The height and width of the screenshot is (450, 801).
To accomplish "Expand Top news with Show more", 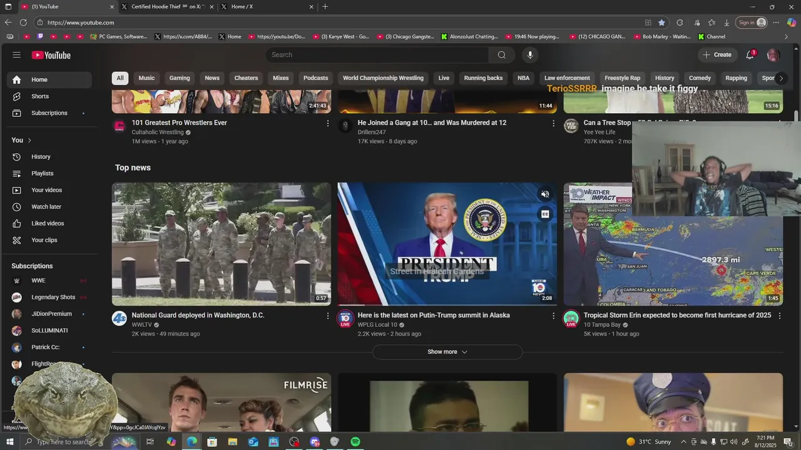I will pyautogui.click(x=447, y=352).
